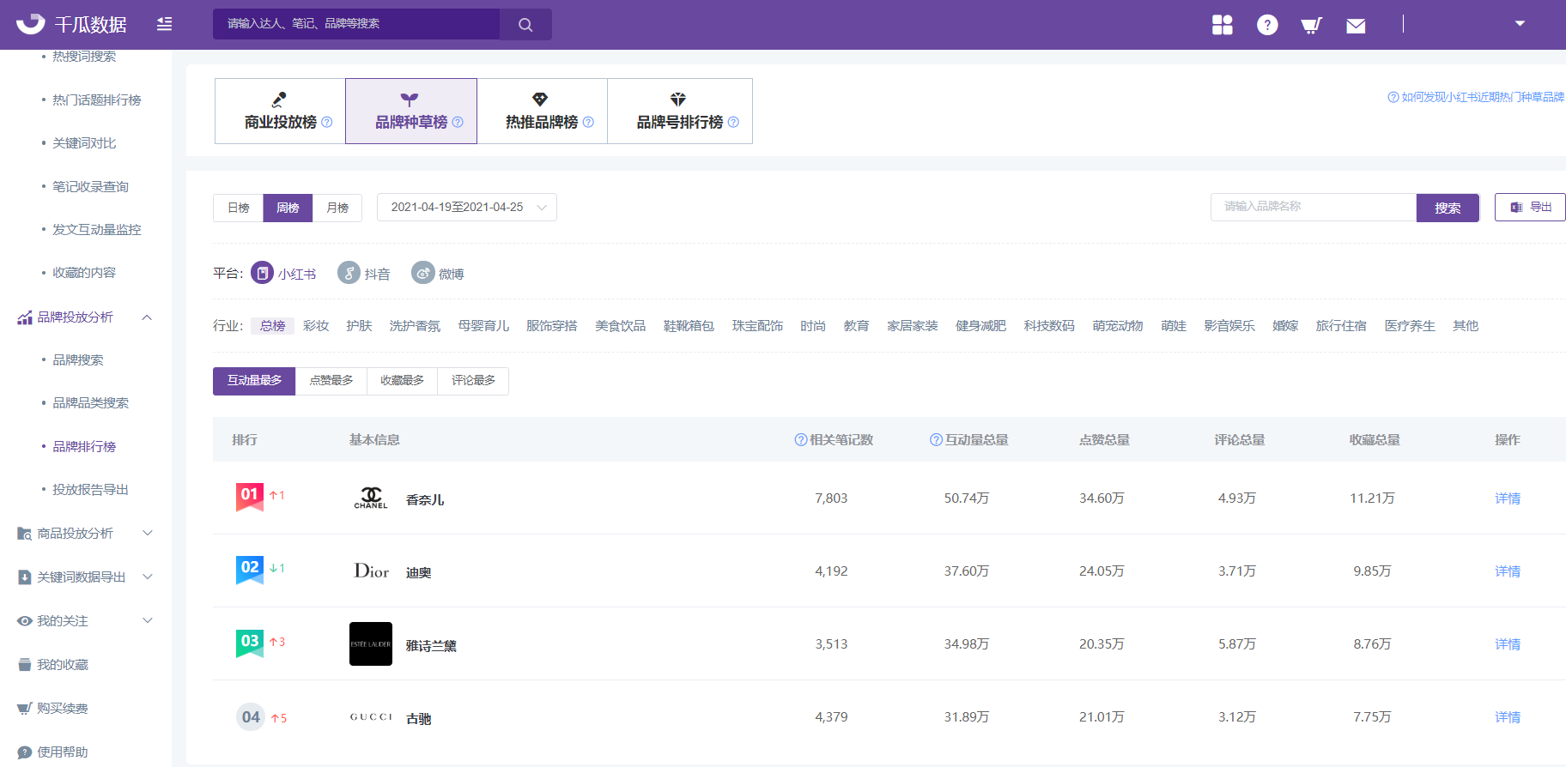Sort by 评论最多

point(474,381)
